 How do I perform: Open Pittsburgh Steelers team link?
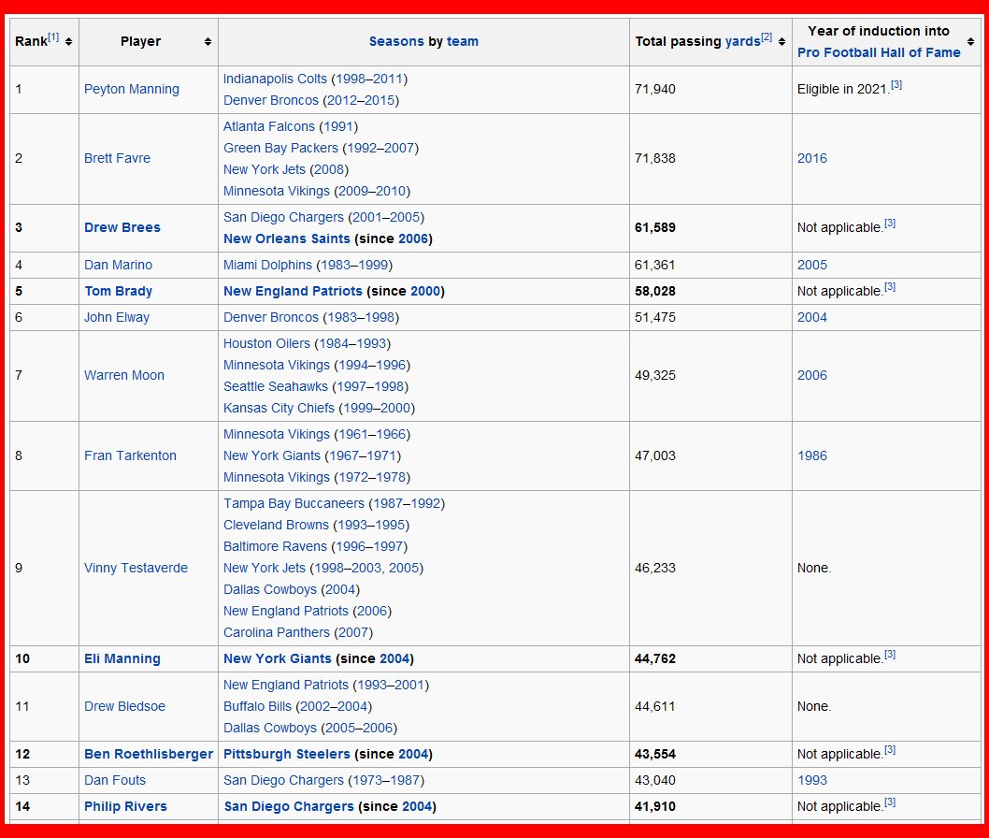[x=287, y=754]
